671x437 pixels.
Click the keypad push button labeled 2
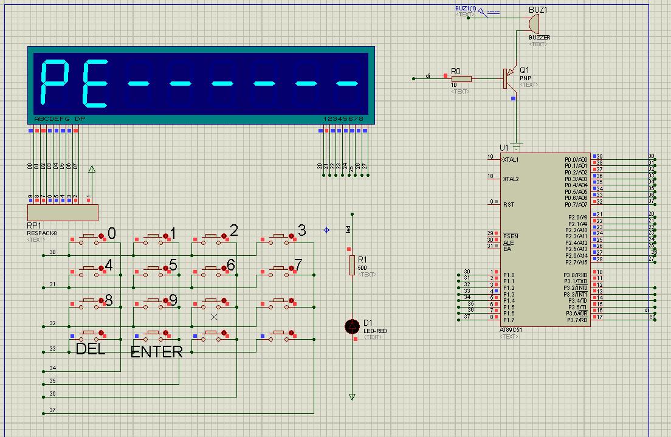tap(212, 239)
